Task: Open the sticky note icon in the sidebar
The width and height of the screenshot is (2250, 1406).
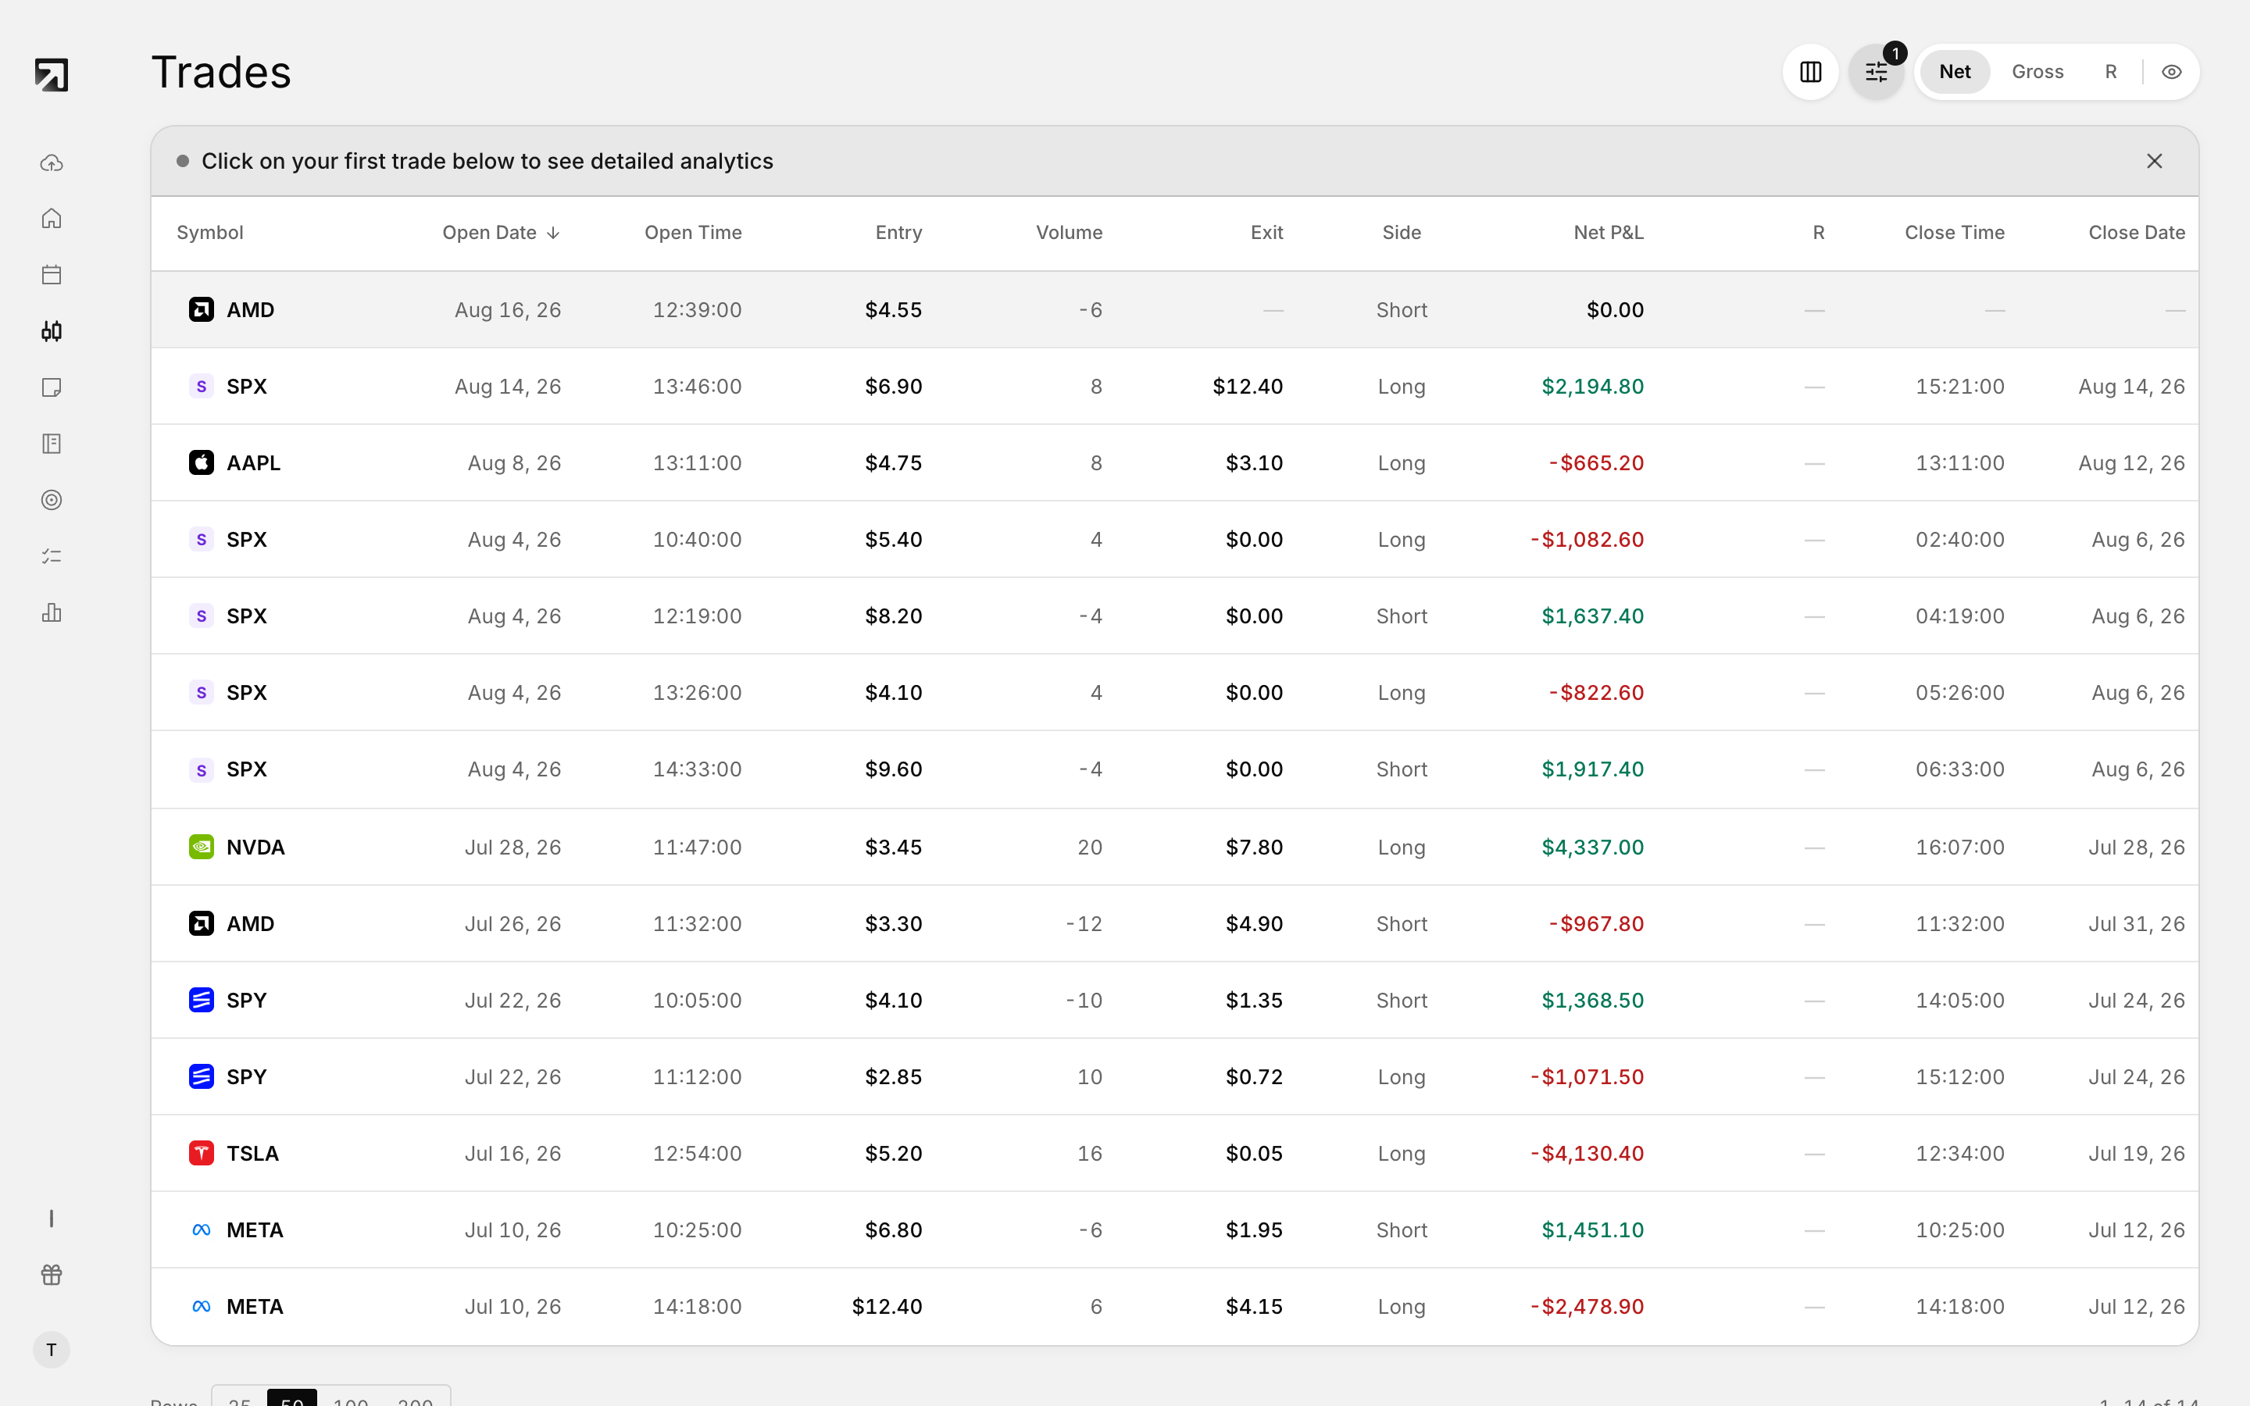Action: (51, 387)
